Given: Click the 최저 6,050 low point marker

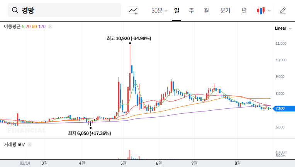Looking at the screenshot, I should [90, 128].
